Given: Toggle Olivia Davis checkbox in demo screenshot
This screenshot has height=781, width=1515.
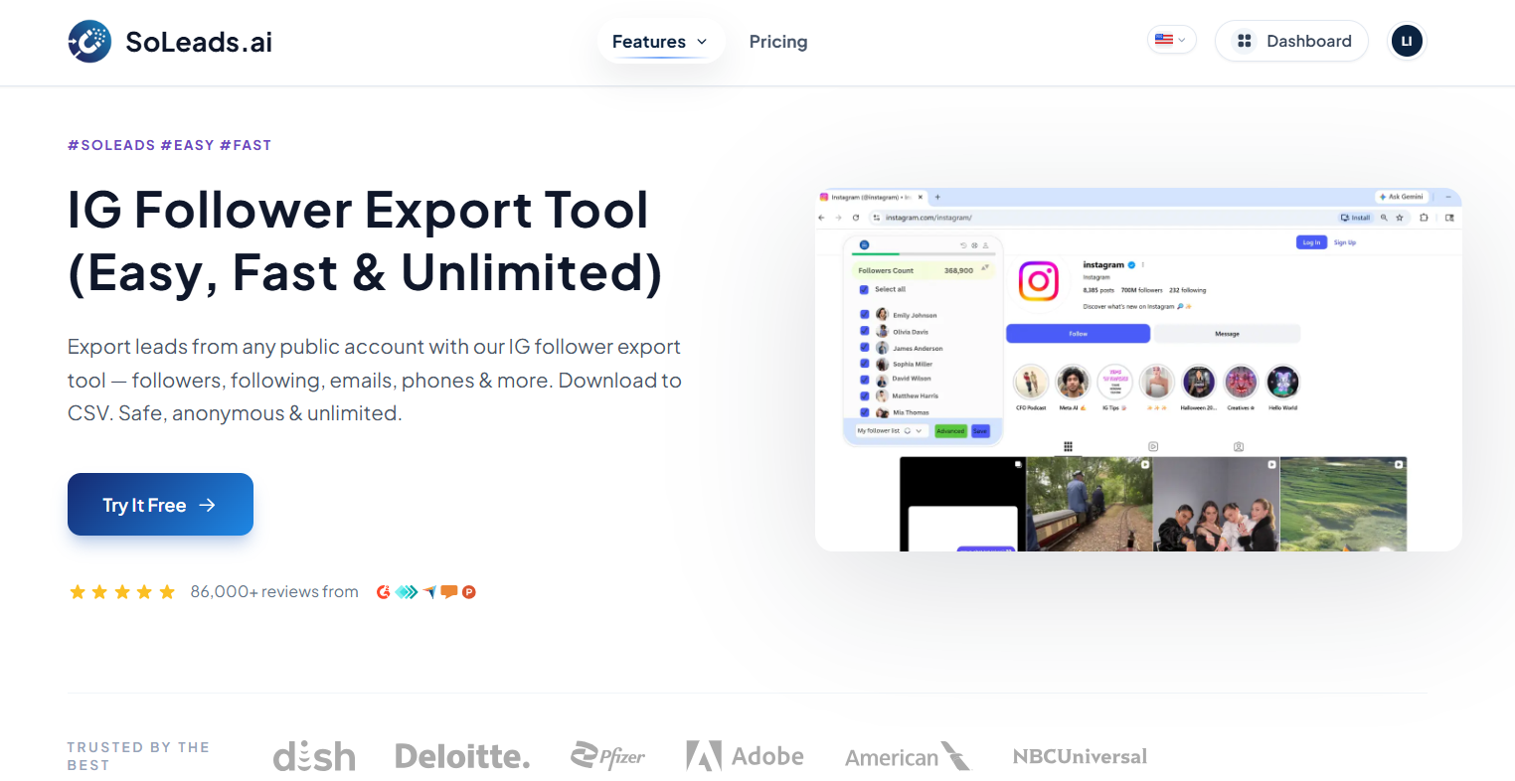Looking at the screenshot, I should 864,332.
